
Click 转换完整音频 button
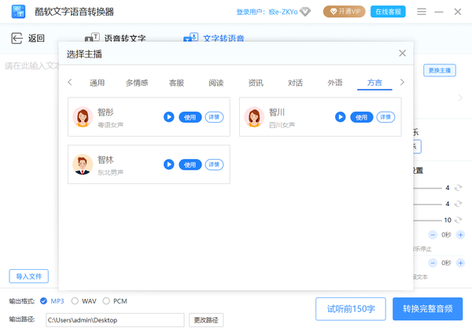(427, 308)
